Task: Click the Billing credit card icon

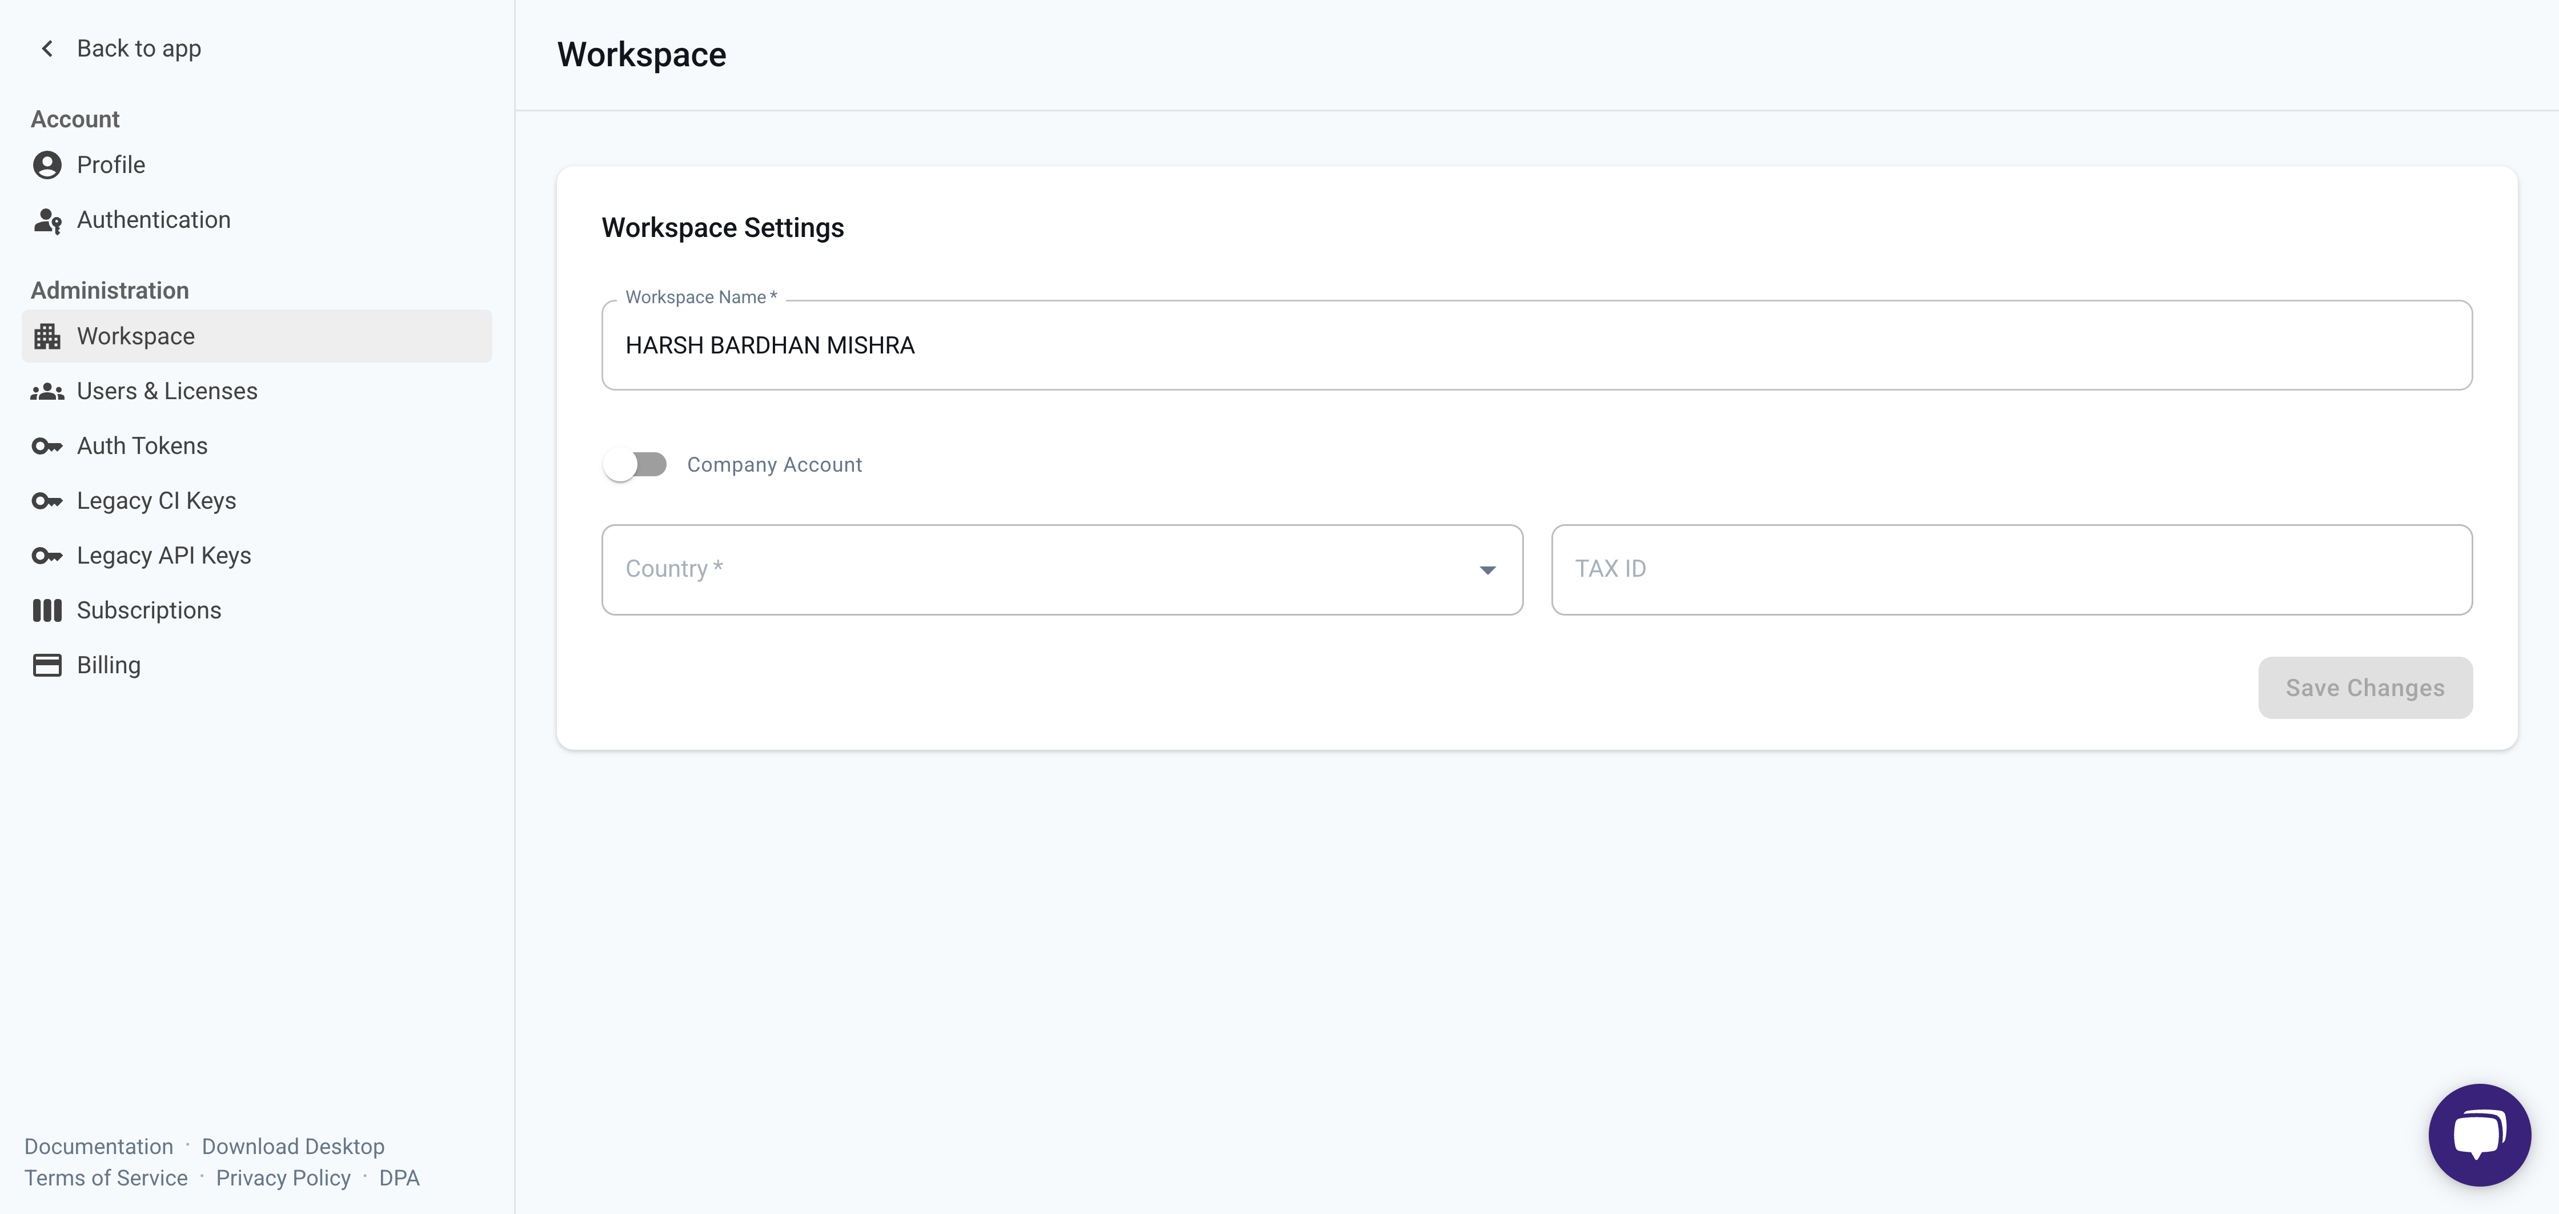Action: (x=47, y=665)
